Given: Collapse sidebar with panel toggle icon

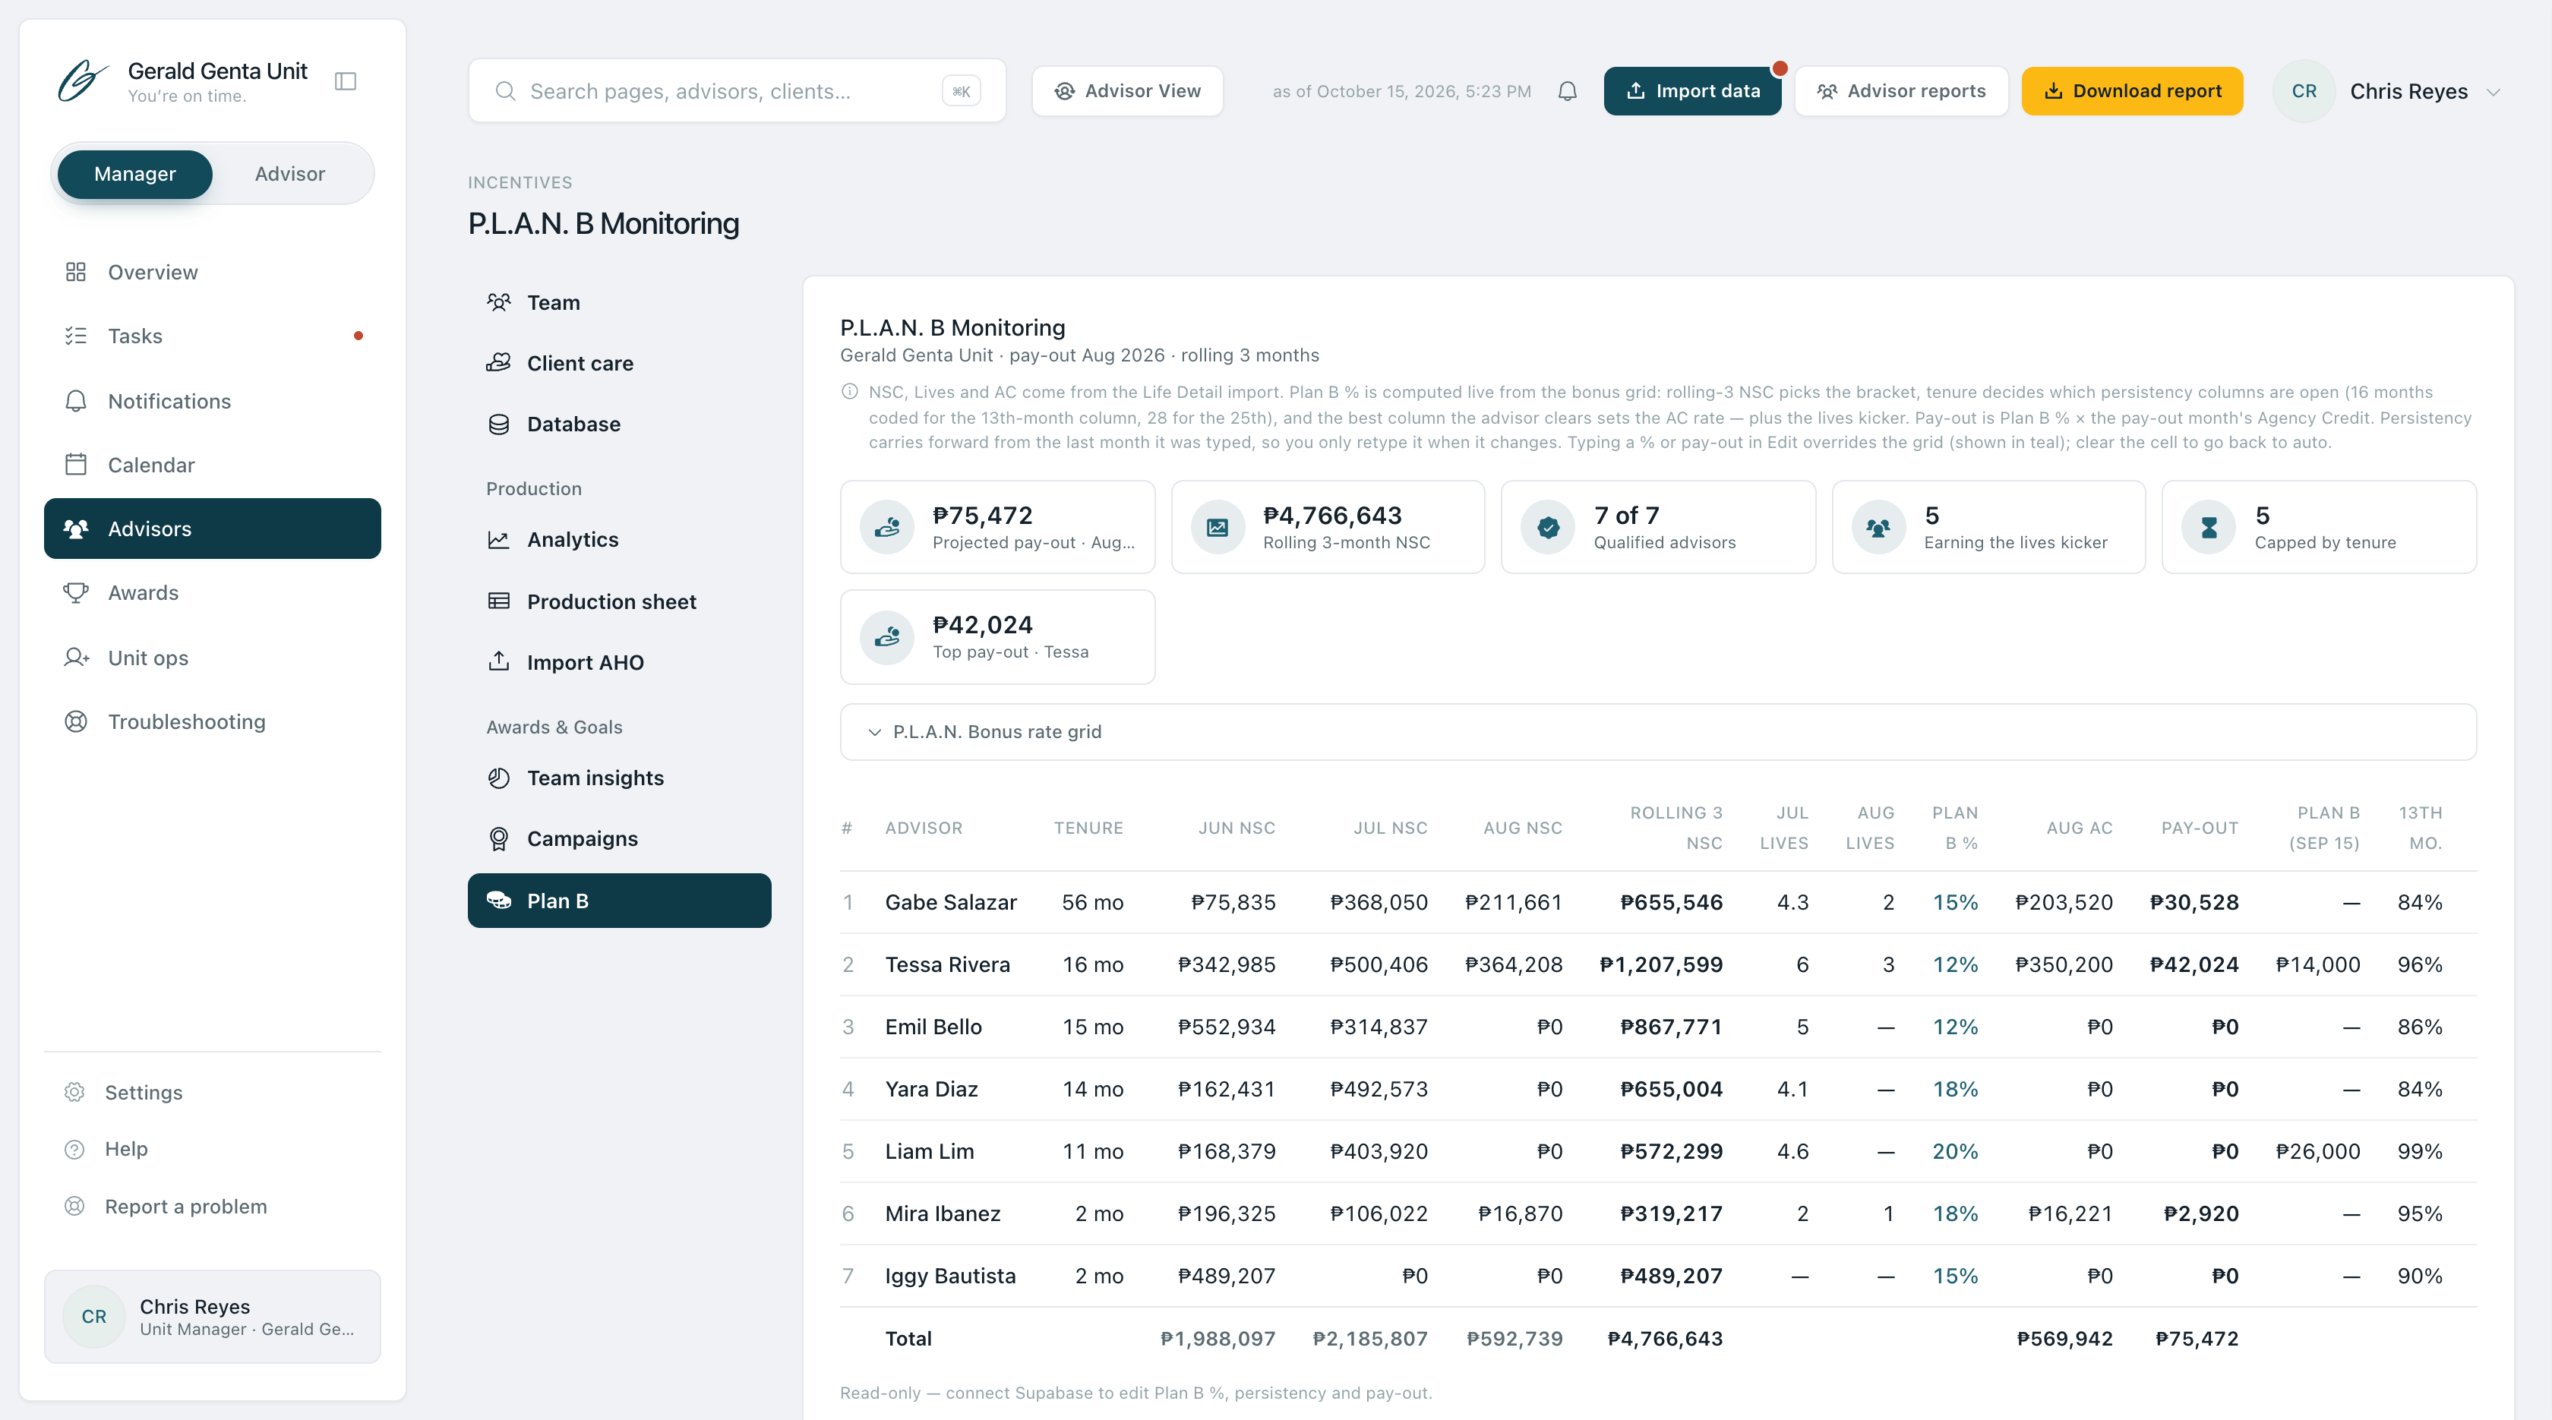Looking at the screenshot, I should coord(346,81).
